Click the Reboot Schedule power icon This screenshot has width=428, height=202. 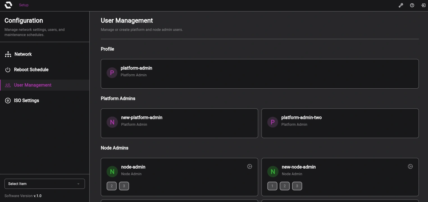pyautogui.click(x=8, y=69)
